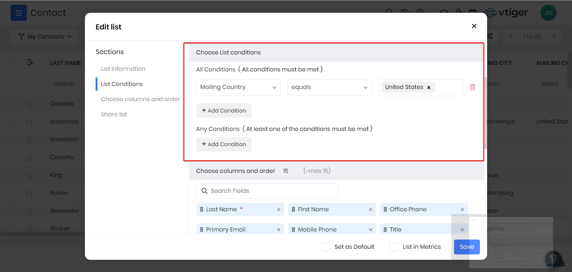The image size is (572, 272).
Task: Enable the Set as Default checkbox
Action: point(325,247)
